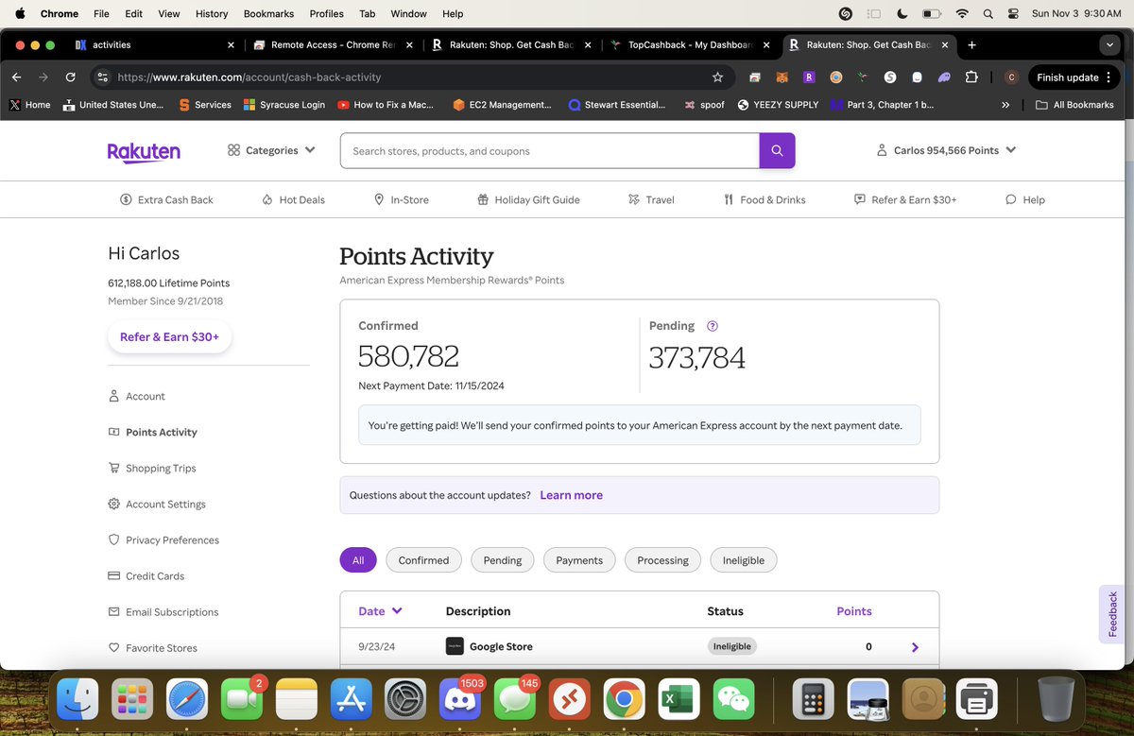The image size is (1134, 736).
Task: Open Extra Cash Back nav item
Action: [x=166, y=199]
